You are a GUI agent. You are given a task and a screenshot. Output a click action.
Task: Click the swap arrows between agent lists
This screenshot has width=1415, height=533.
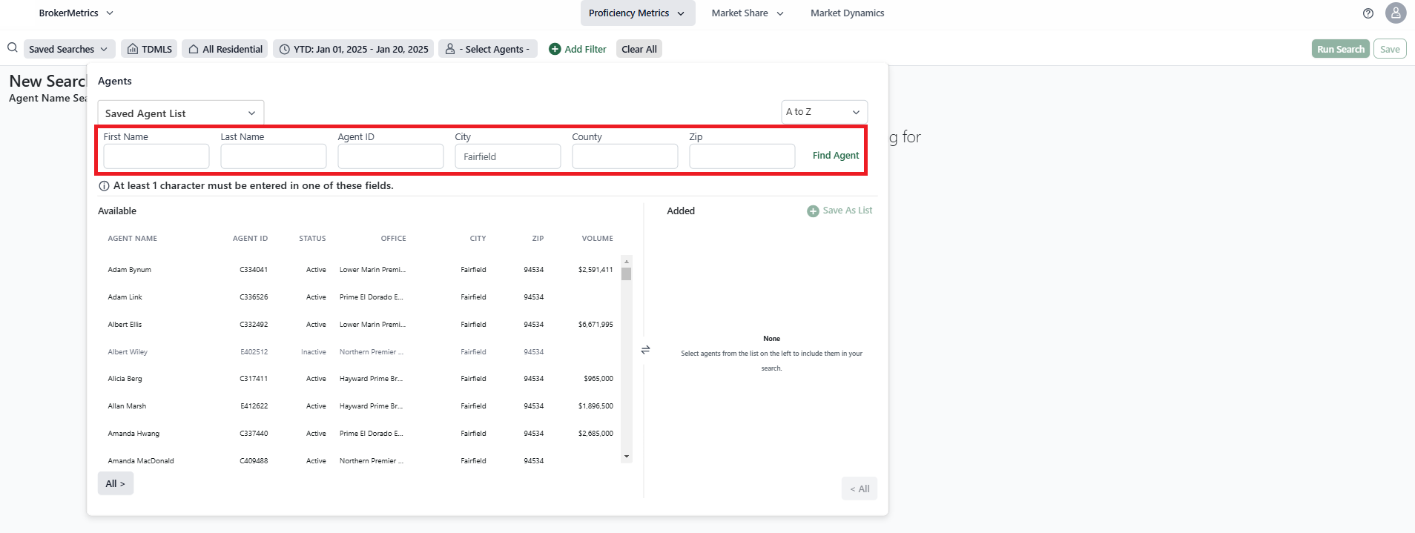click(x=645, y=349)
